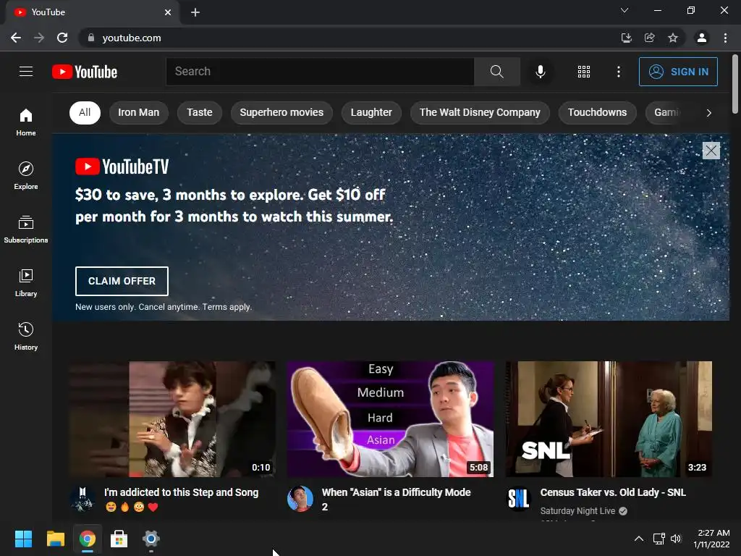Show hidden system tray icons
The width and height of the screenshot is (741, 556).
[x=638, y=539]
